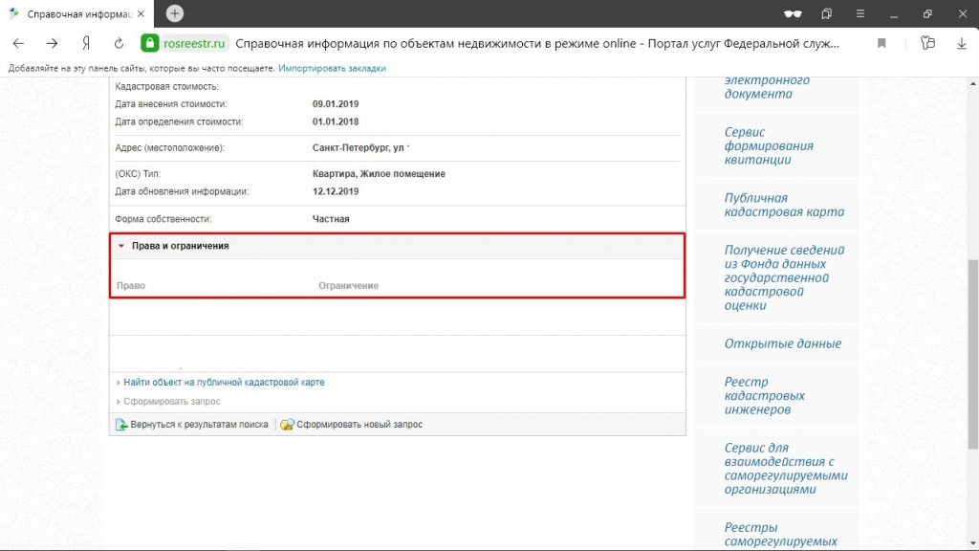Click the rosreestr.ru address field
This screenshot has width=979, height=551.
pyautogui.click(x=194, y=44)
